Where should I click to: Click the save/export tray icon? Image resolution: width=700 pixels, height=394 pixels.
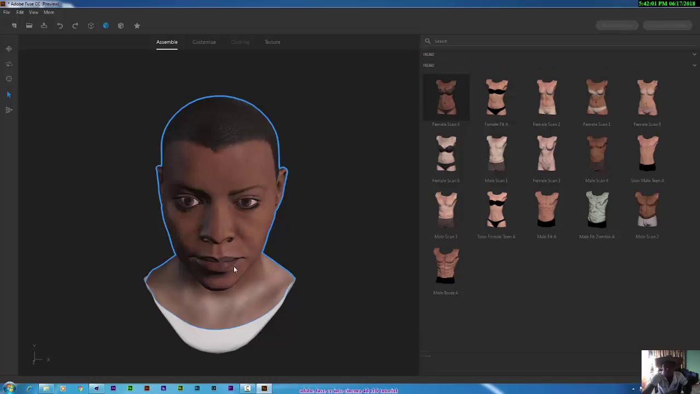click(x=44, y=26)
